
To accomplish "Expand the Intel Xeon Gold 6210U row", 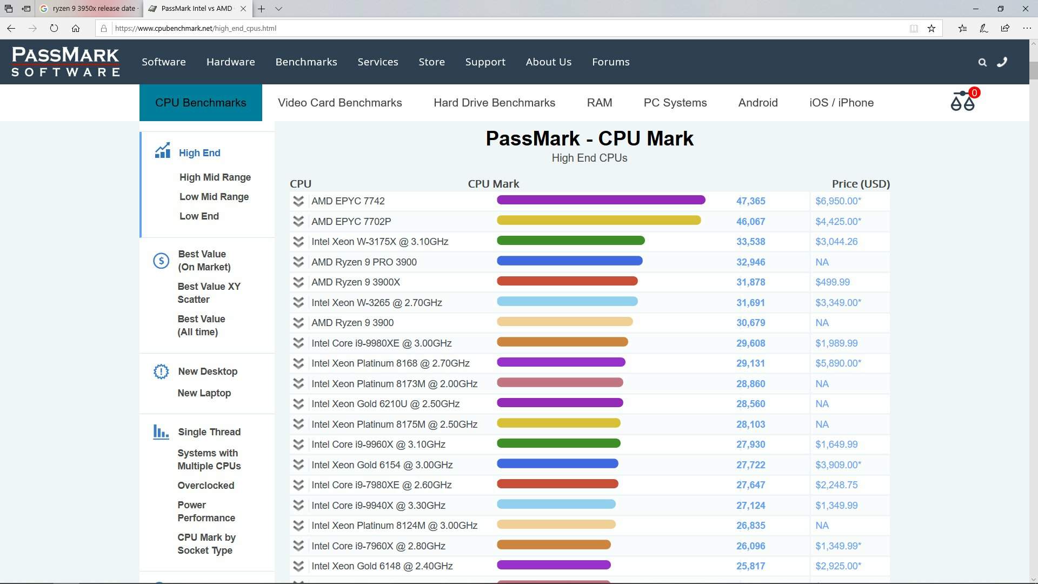I will pos(298,404).
